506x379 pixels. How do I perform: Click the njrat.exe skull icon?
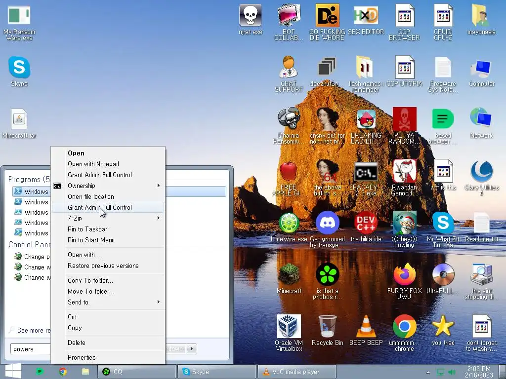(251, 15)
